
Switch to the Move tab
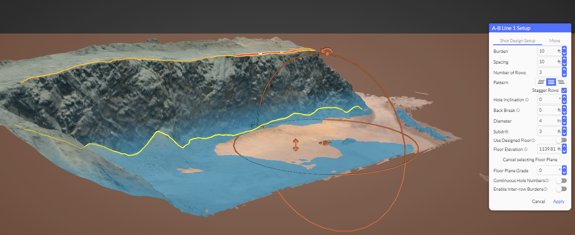[x=554, y=41]
